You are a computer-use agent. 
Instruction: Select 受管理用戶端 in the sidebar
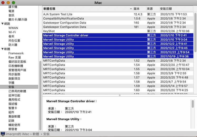coord(17,70)
